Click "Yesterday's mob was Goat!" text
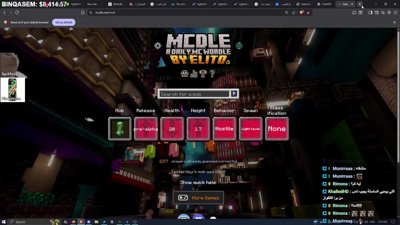This screenshot has height=225, width=400. tap(198, 172)
